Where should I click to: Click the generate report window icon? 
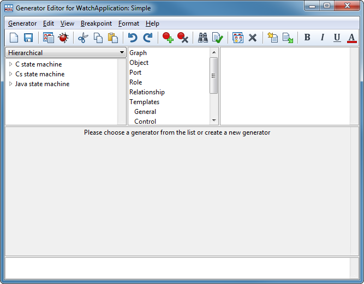(48, 38)
